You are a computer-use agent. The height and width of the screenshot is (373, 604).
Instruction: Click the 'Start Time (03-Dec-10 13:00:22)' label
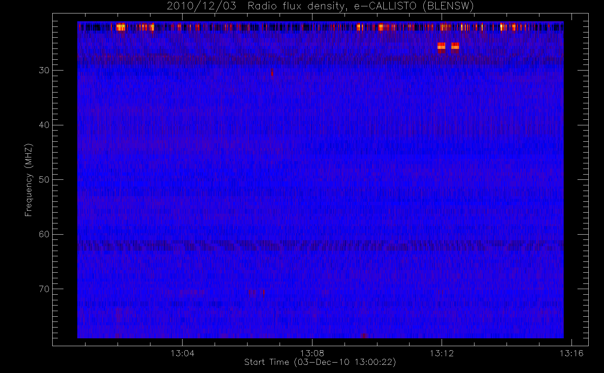(320, 362)
